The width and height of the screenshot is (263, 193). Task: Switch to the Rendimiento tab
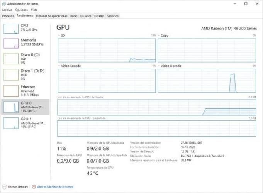[x=25, y=15]
